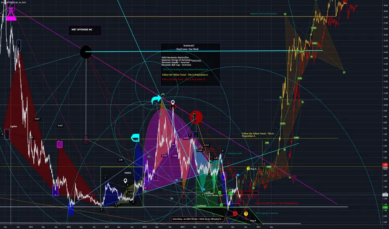
Task: Select the large black circle marker
Action: [86, 52]
